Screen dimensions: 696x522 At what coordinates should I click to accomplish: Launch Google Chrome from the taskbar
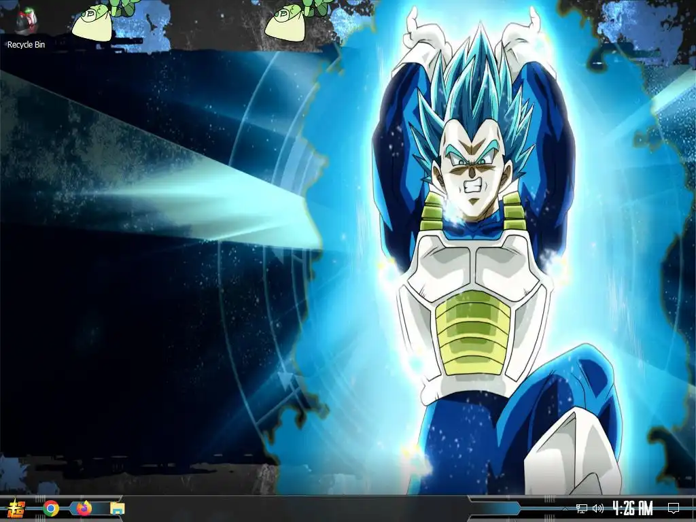pyautogui.click(x=51, y=508)
